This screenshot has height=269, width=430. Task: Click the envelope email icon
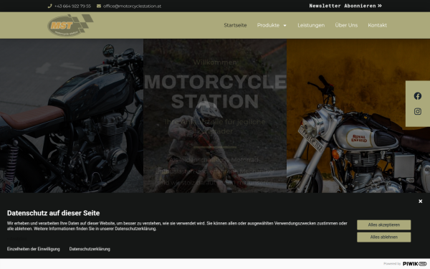click(99, 6)
